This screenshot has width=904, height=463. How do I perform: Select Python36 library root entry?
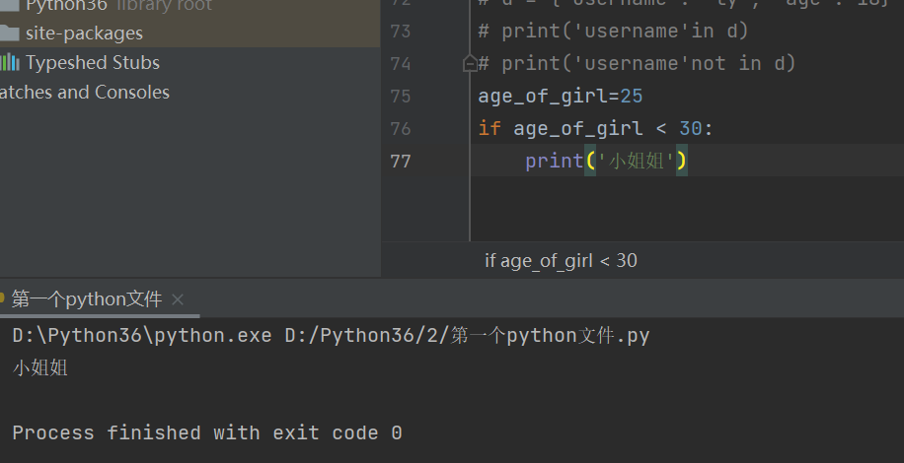66,5
